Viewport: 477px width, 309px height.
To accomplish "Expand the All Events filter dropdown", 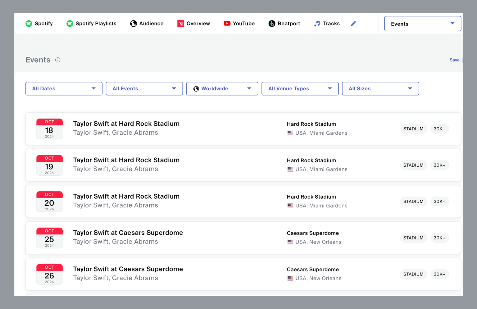I will coord(144,89).
